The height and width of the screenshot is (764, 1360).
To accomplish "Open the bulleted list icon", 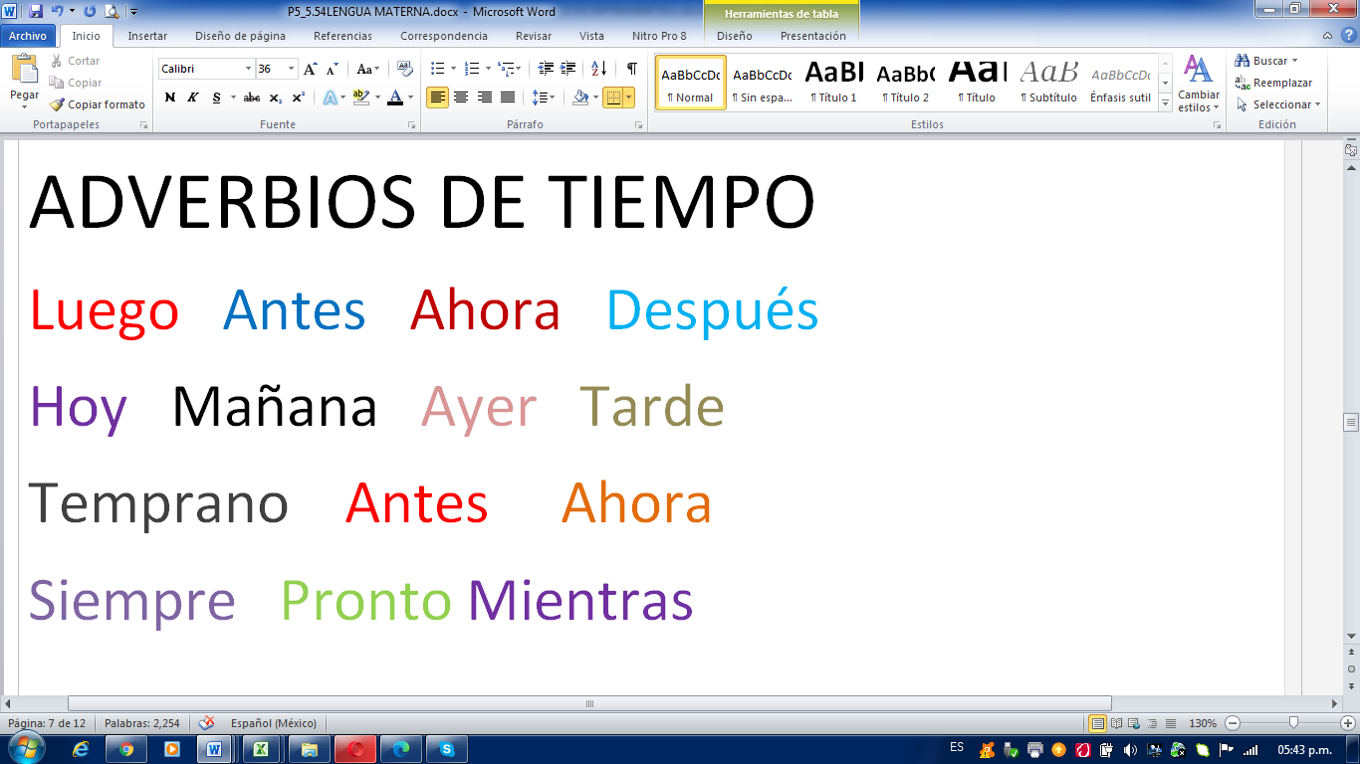I will click(438, 68).
